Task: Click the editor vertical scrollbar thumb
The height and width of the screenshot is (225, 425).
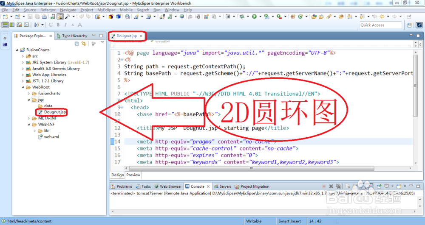Action: point(415,85)
